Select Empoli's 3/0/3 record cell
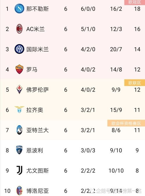The height and width of the screenshot is (196, 145). click(x=88, y=150)
